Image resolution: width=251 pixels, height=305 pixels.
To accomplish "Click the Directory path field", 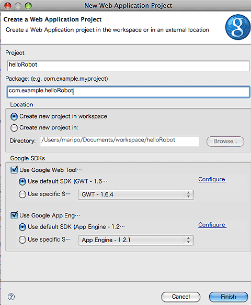I will point(120,141).
